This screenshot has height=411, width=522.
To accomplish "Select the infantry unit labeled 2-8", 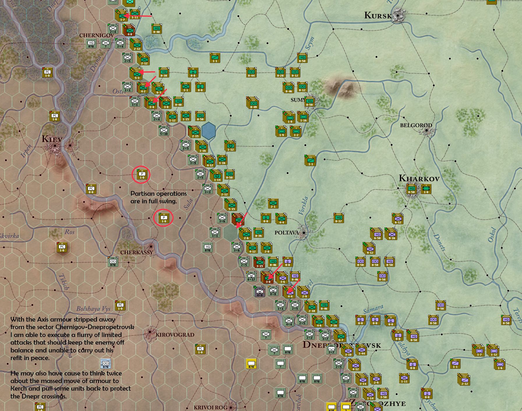I will click(x=266, y=248).
